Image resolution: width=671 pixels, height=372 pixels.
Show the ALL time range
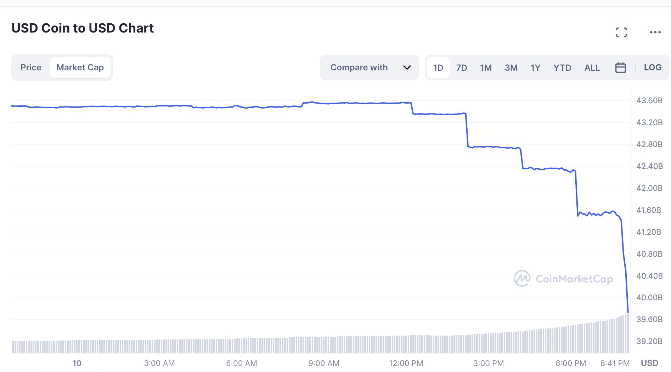point(592,68)
